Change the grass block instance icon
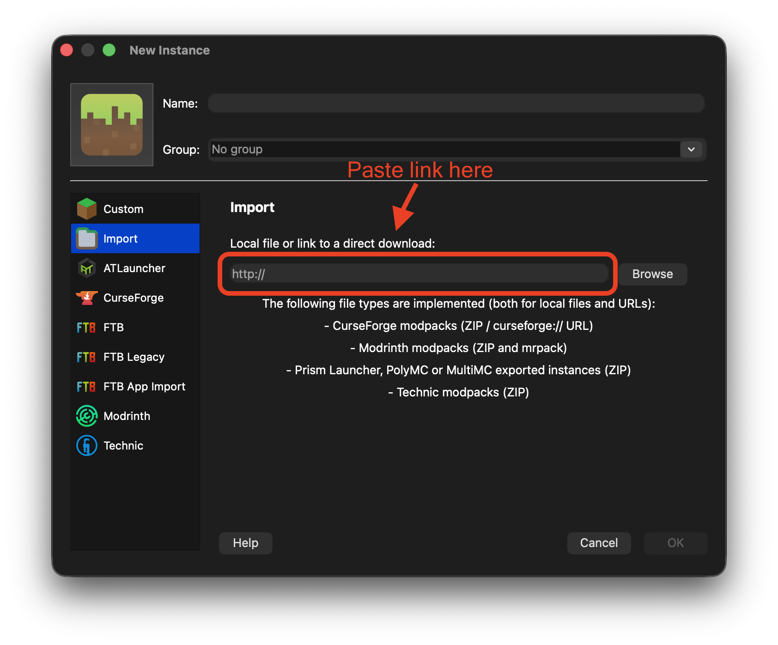The image size is (778, 645). pyautogui.click(x=112, y=125)
